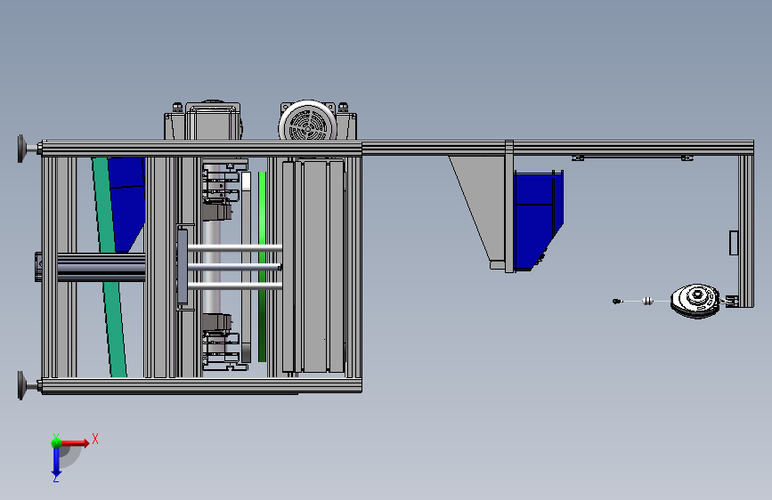Viewport: 772px width, 500px height.
Task: Select the upper-left leveling foot
Action: pyautogui.click(x=28, y=148)
